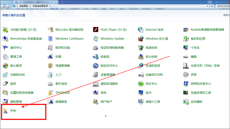Click the address bar refresh button
The width and height of the screenshot is (230, 129).
click(x=212, y=6)
